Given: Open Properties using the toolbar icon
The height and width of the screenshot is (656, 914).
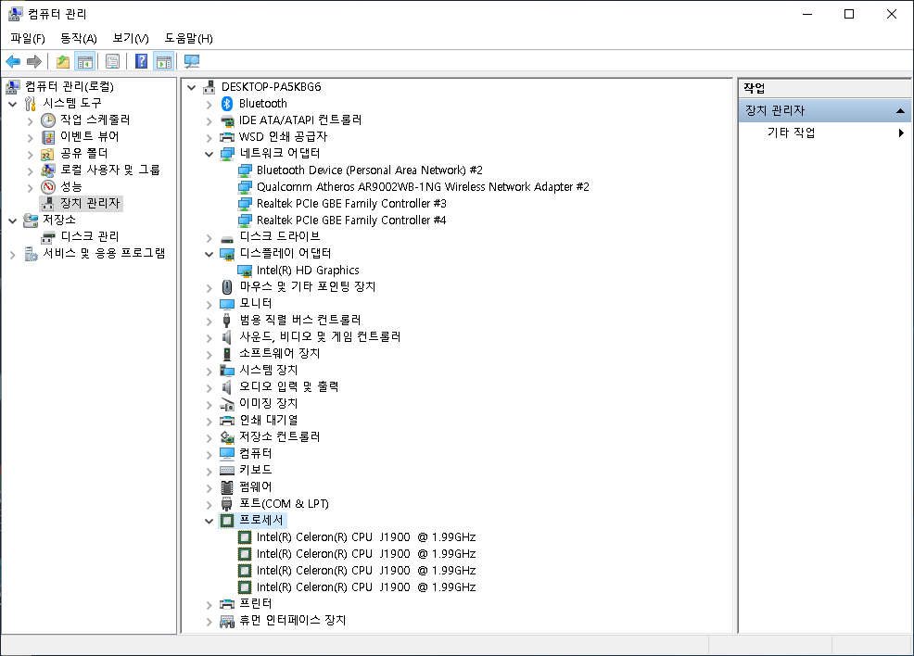Looking at the screenshot, I should [112, 61].
